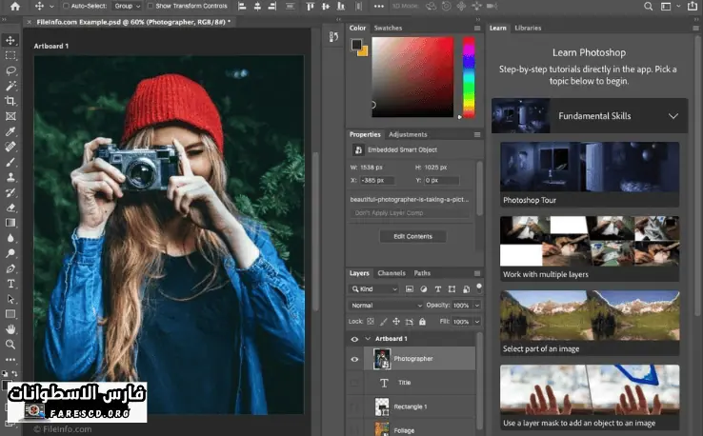The width and height of the screenshot is (703, 436).
Task: Select the Magic Wand tool
Action: [x=11, y=86]
